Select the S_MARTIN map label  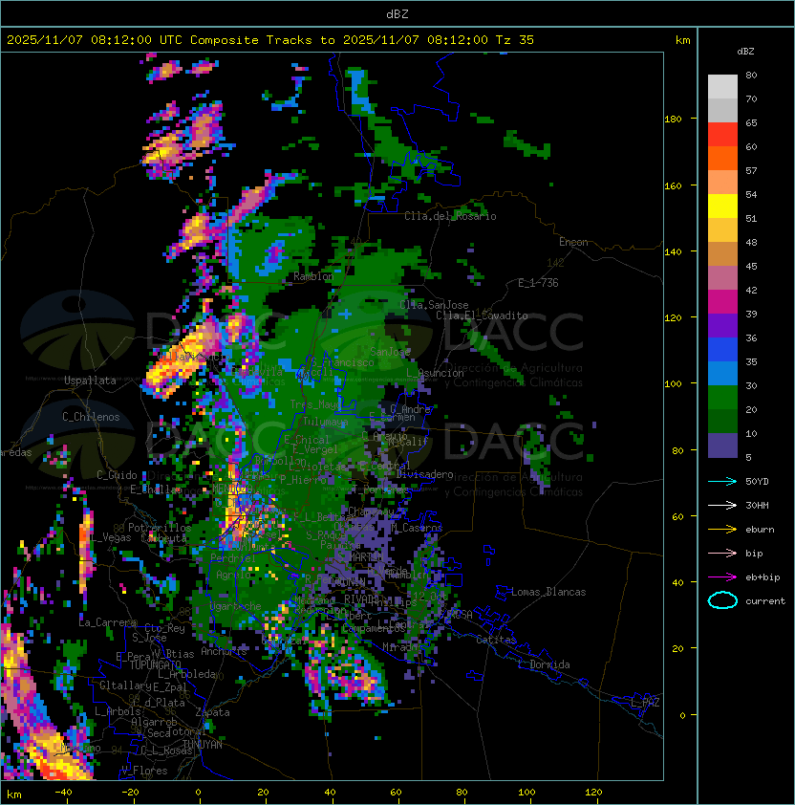pyautogui.click(x=360, y=556)
